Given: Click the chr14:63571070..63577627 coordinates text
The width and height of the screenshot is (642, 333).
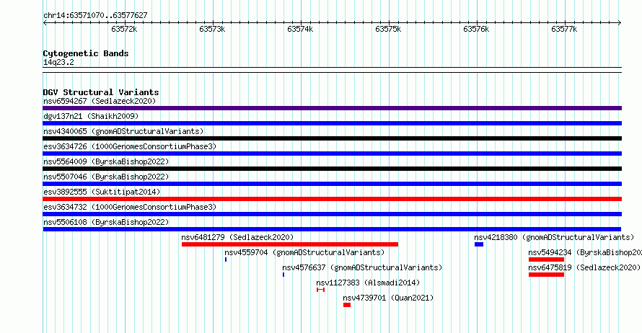Looking at the screenshot, I should 95,15.
